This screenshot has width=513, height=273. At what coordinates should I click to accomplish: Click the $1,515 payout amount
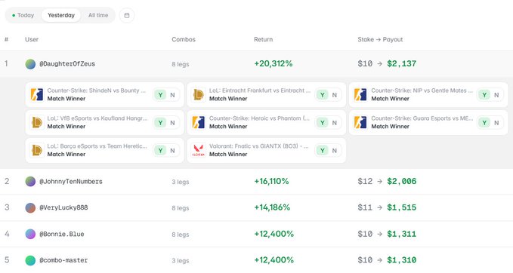point(402,207)
